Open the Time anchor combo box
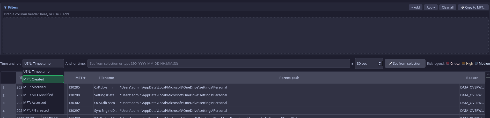 [43, 63]
